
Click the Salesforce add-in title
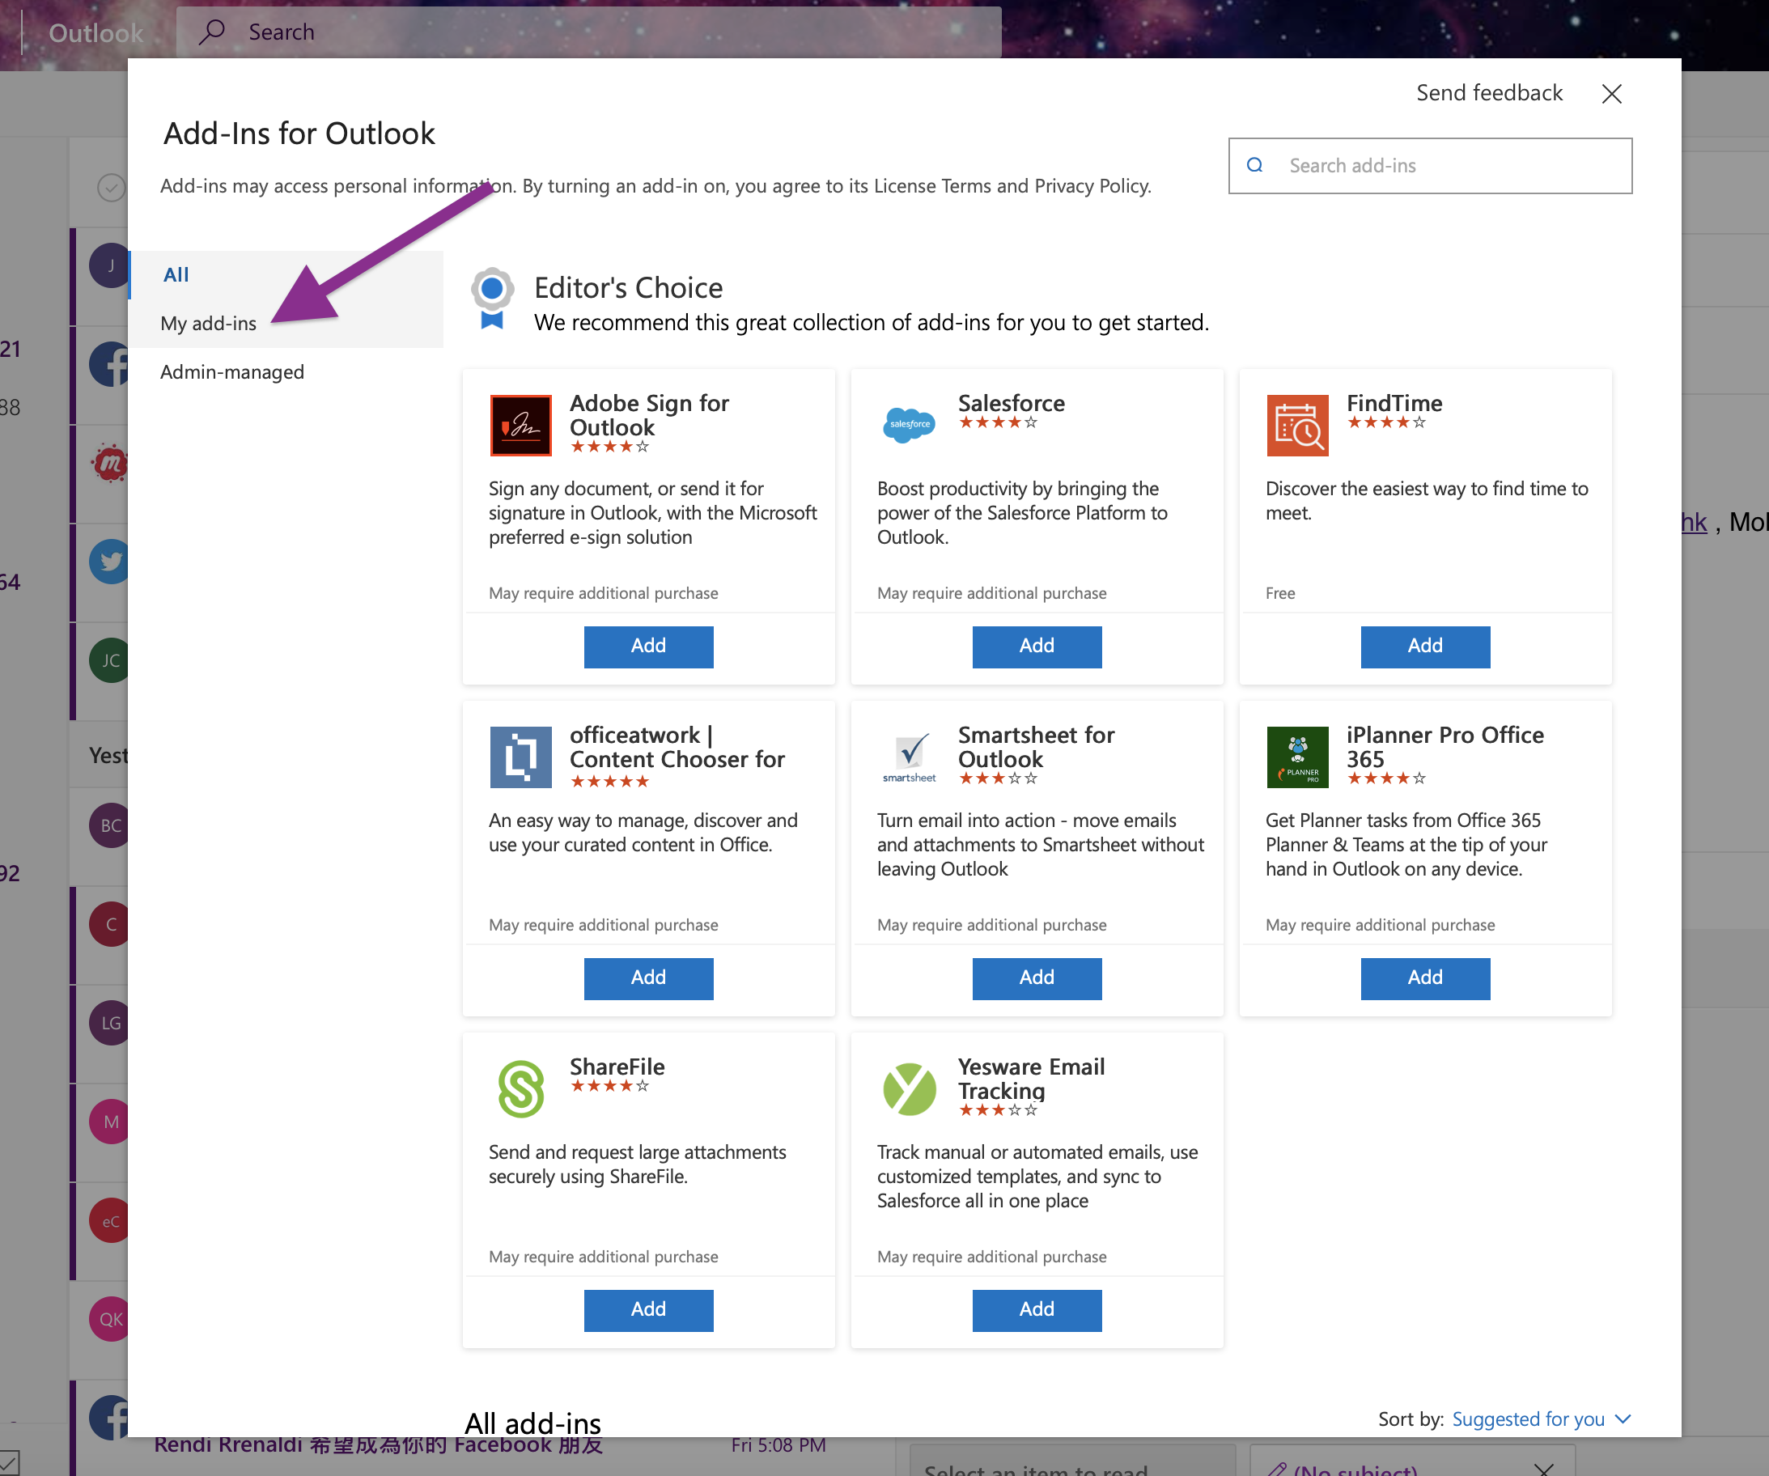[x=1011, y=404]
